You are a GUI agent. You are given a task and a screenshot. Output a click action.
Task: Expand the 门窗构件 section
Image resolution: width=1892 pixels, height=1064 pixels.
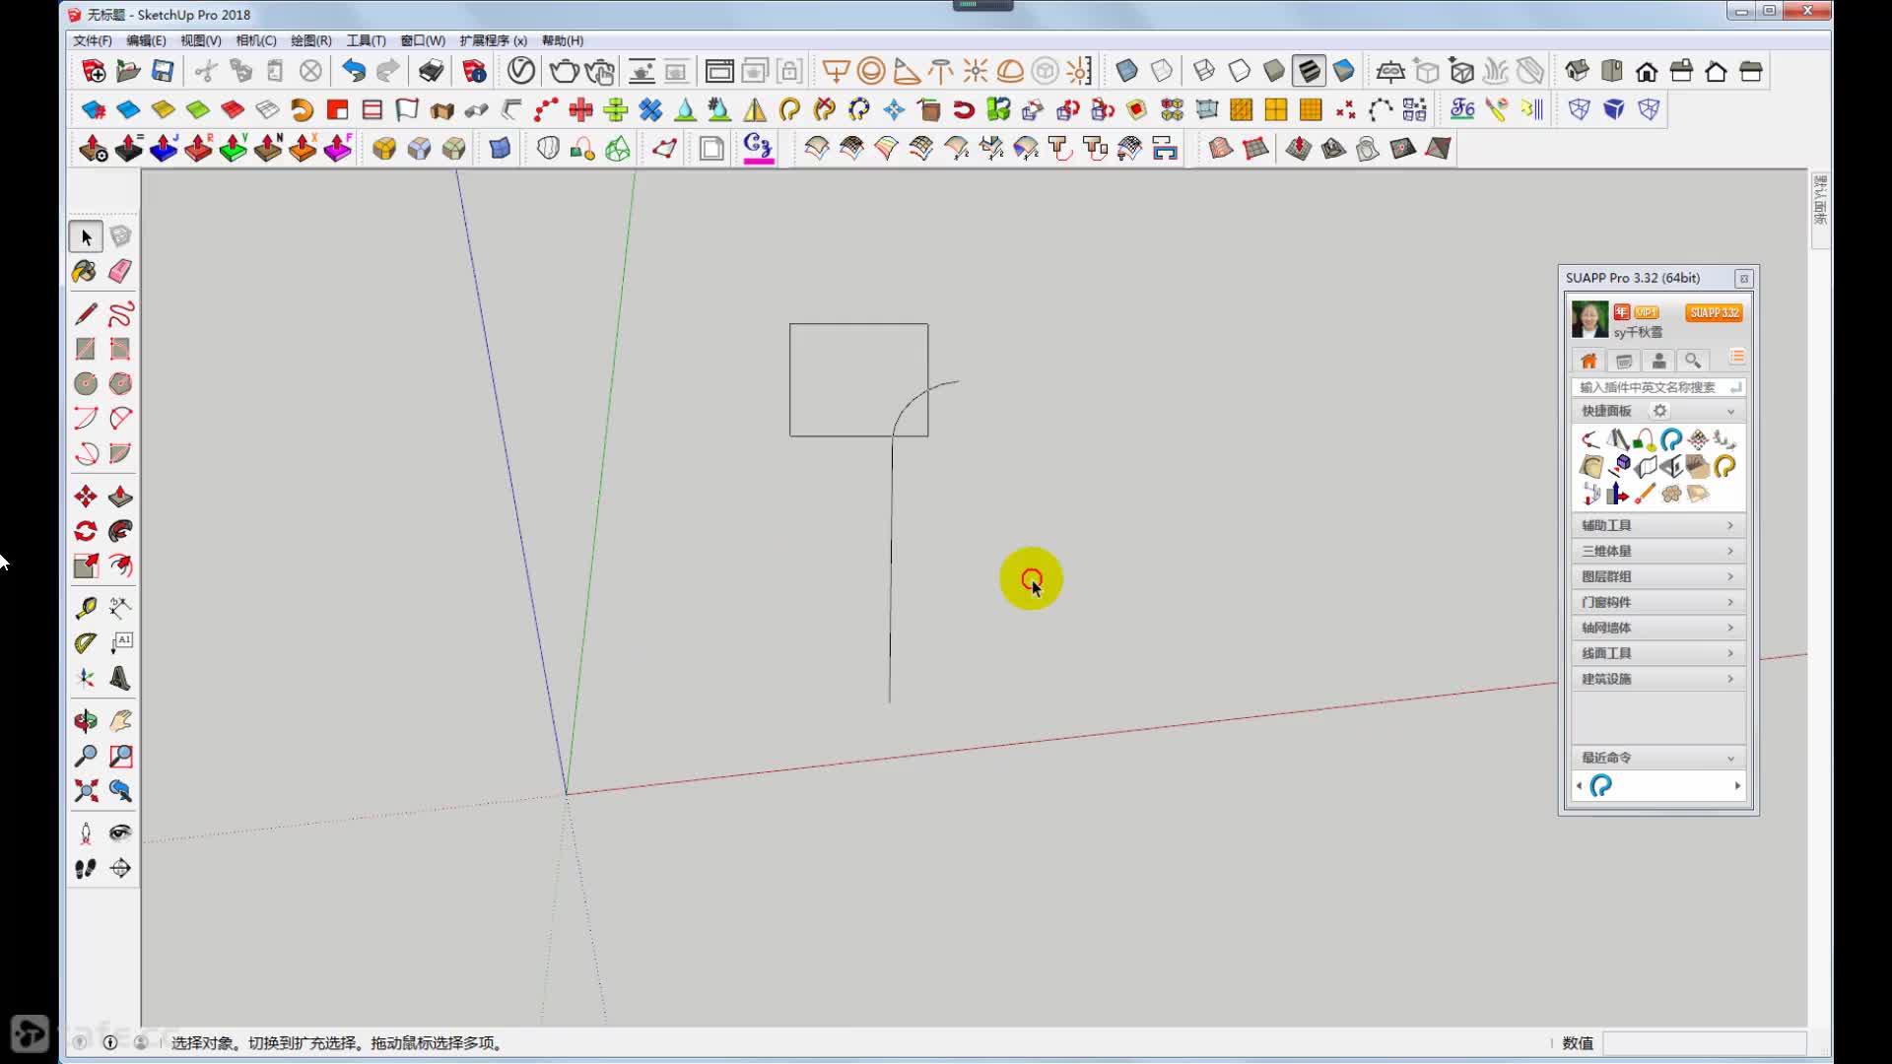[1658, 602]
